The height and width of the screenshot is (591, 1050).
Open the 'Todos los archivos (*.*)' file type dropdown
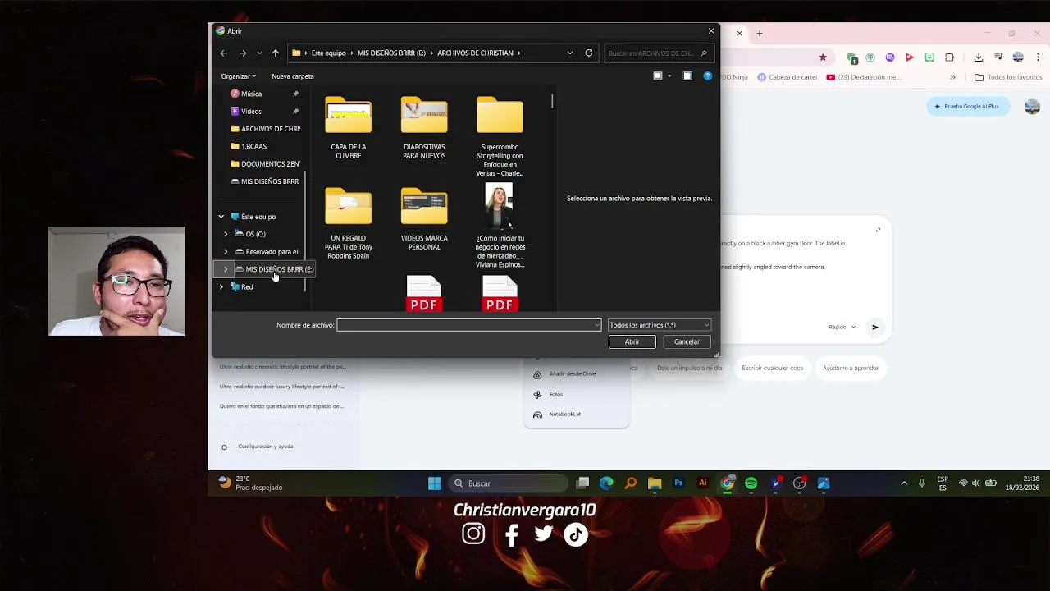[659, 325]
